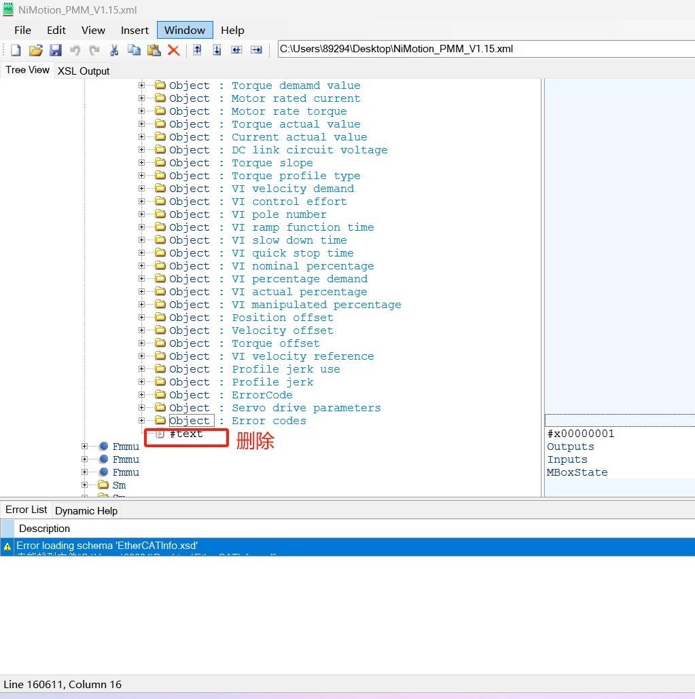
Task: Click the Open file toolbar icon
Action: tap(36, 50)
